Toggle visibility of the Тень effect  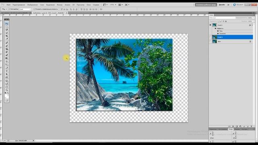click(218, 31)
